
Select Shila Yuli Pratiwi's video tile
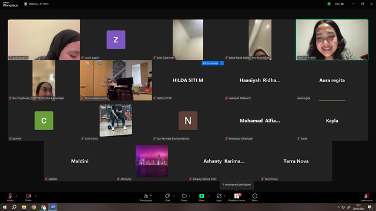click(x=332, y=40)
